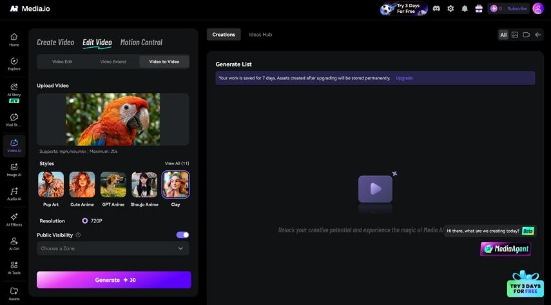Open the MediaAgent assistant button
551x305 pixels.
coord(506,249)
